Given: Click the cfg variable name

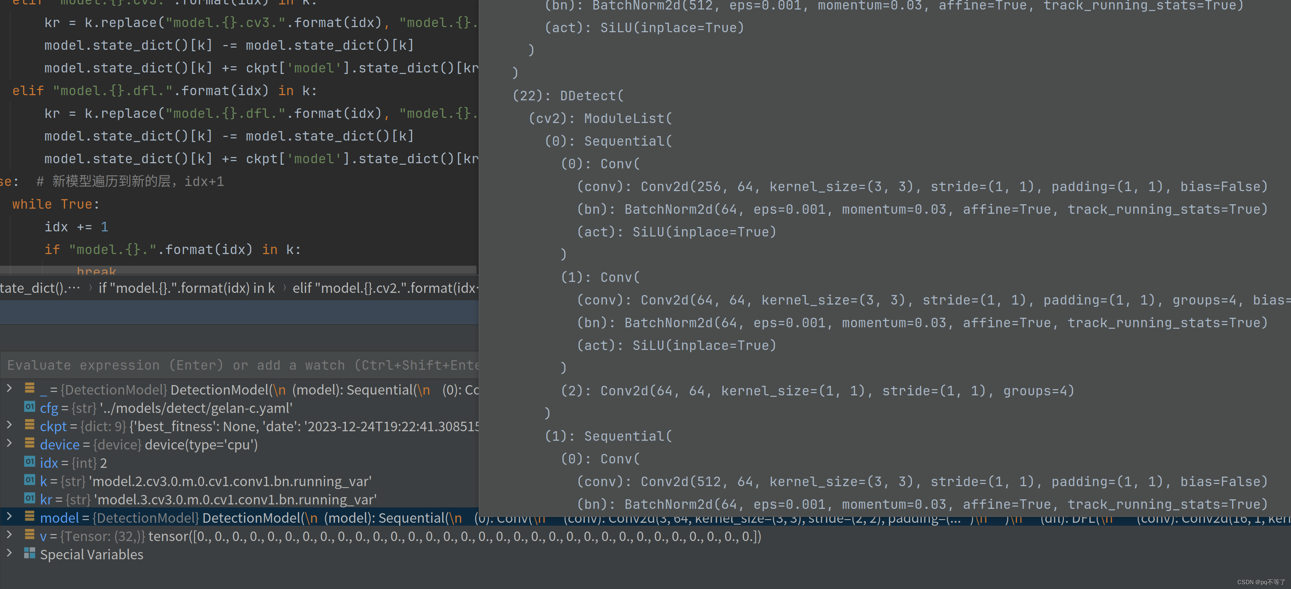Looking at the screenshot, I should tap(49, 408).
